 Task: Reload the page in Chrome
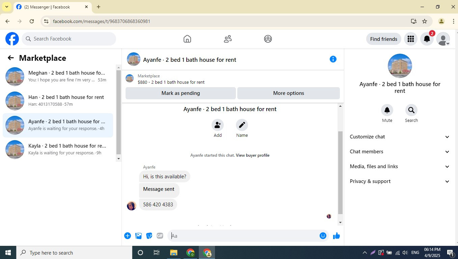click(32, 21)
